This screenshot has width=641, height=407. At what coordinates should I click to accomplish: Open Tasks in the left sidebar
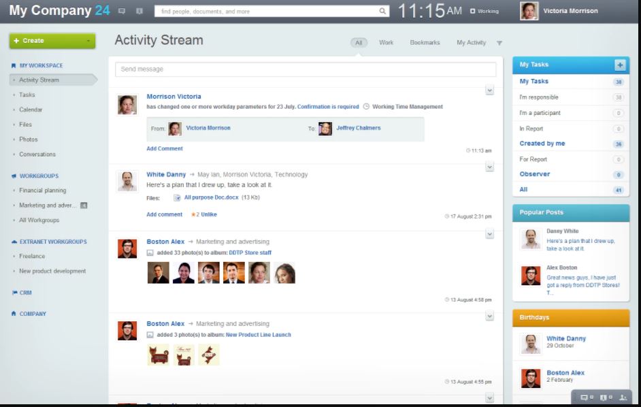point(27,95)
